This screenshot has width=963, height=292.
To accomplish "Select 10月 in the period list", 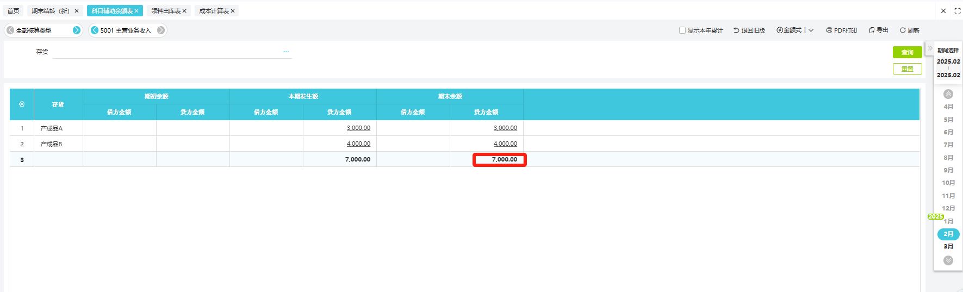I will coord(948,183).
